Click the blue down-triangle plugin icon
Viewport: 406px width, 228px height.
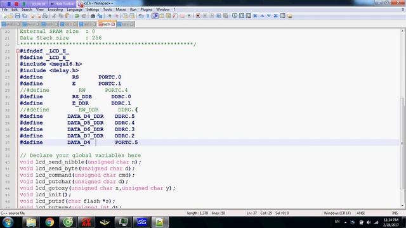269,16
